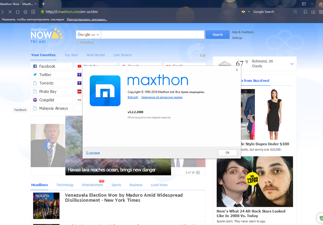The height and width of the screenshot is (225, 323).
Task: Open the Вебсайт link
Action: coord(133,97)
